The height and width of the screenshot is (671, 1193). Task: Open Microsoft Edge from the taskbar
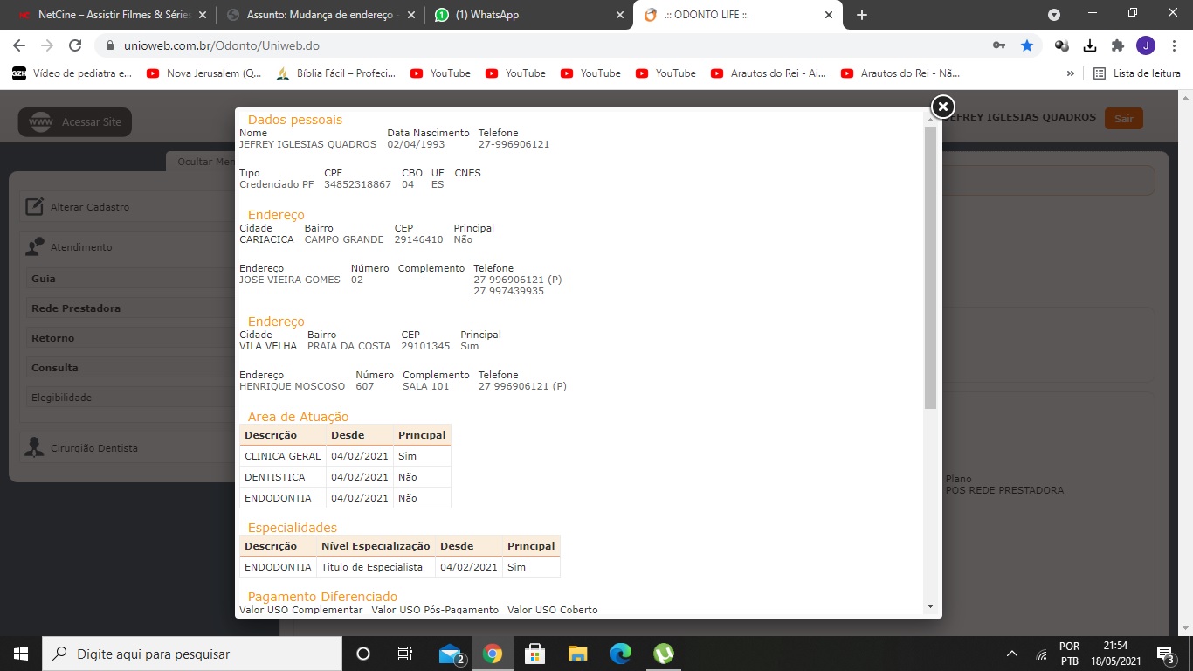pyautogui.click(x=621, y=654)
